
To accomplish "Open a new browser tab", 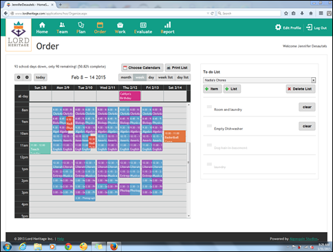I will pos(61,4).
